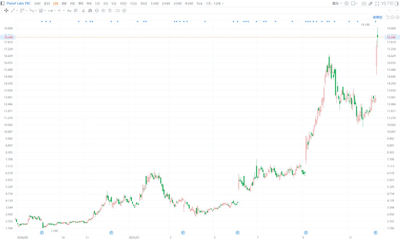400x243 pixels.
Task: Toggle the right sidebar panel icon
Action: 397,3
